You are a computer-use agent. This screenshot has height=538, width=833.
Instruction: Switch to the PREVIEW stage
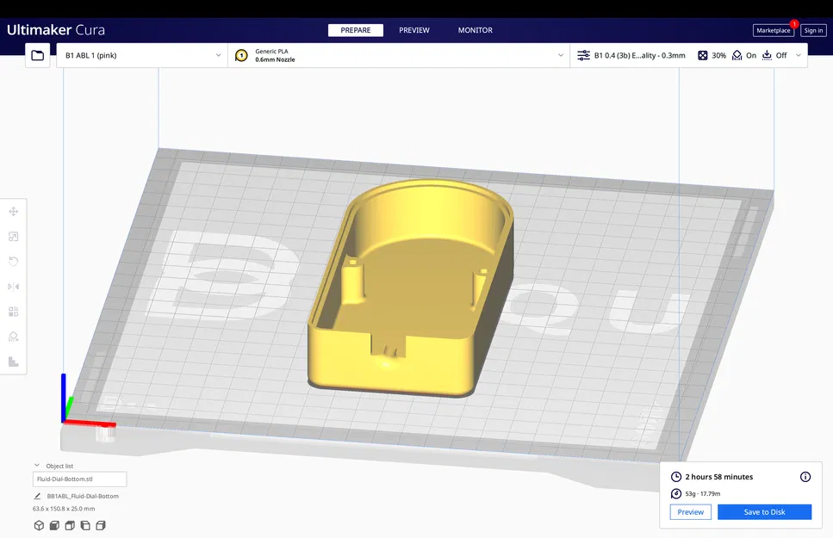click(414, 30)
